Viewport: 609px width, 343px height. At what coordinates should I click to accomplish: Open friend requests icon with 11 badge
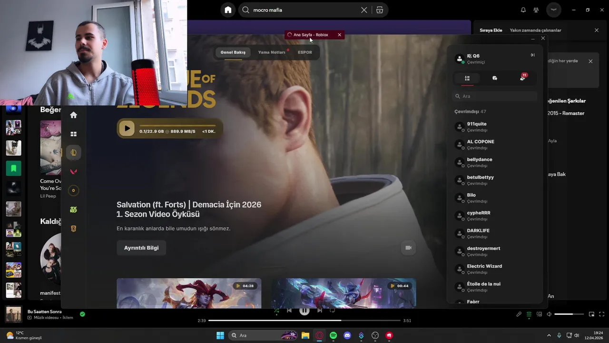522,78
